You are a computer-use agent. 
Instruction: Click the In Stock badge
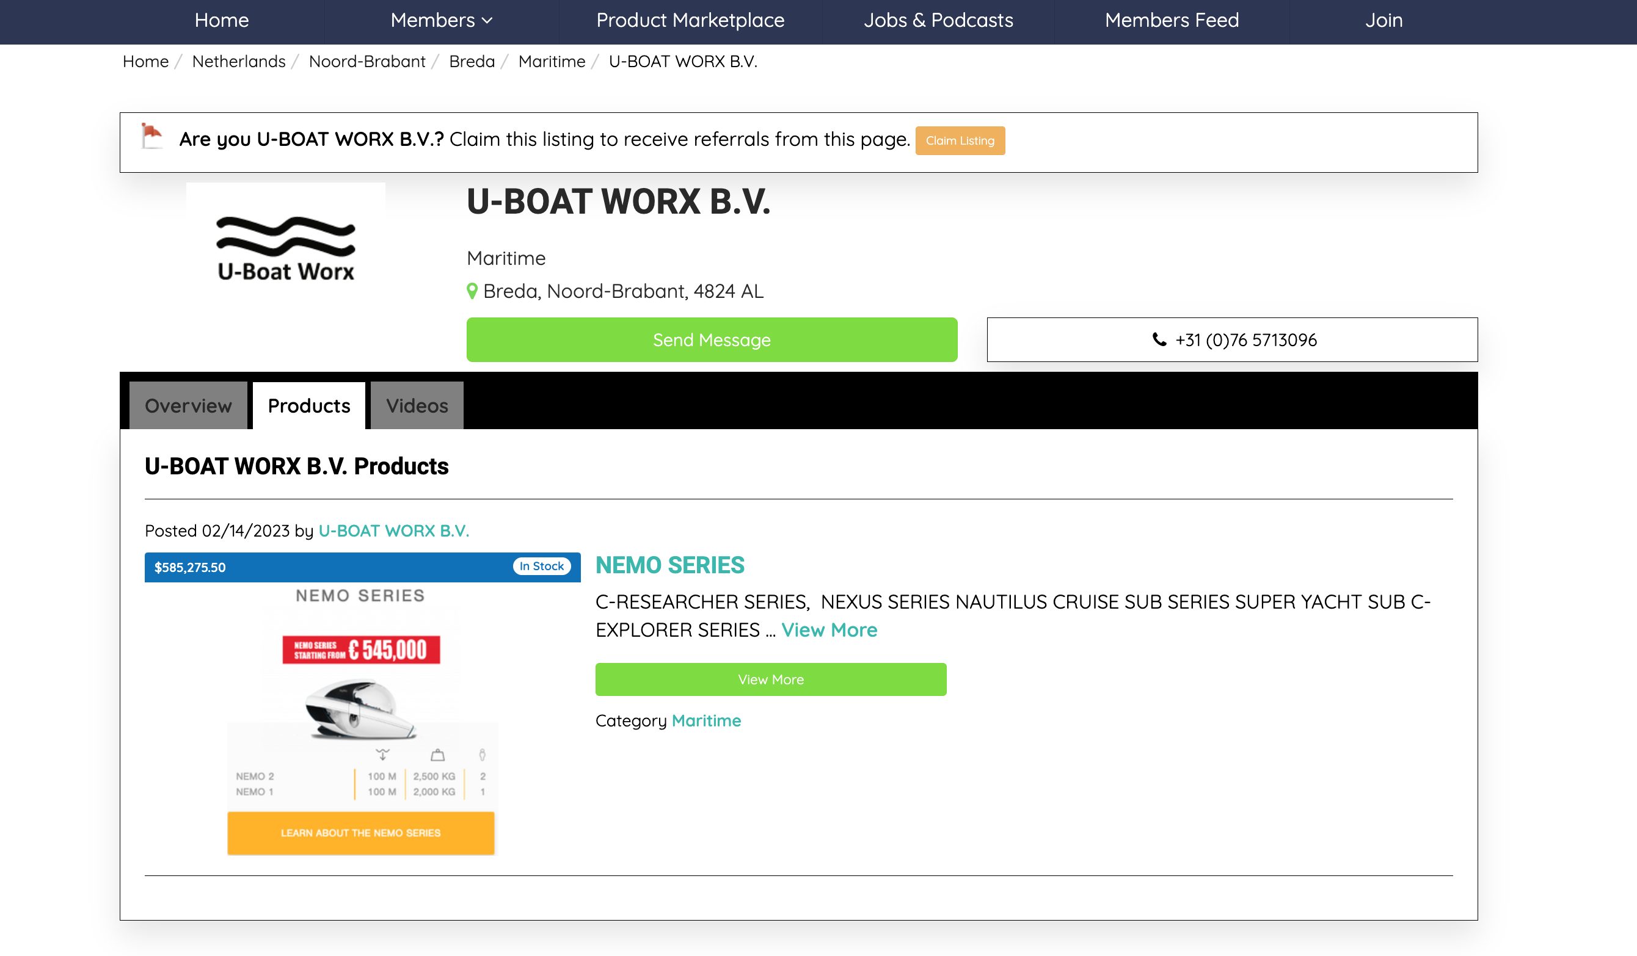541,566
